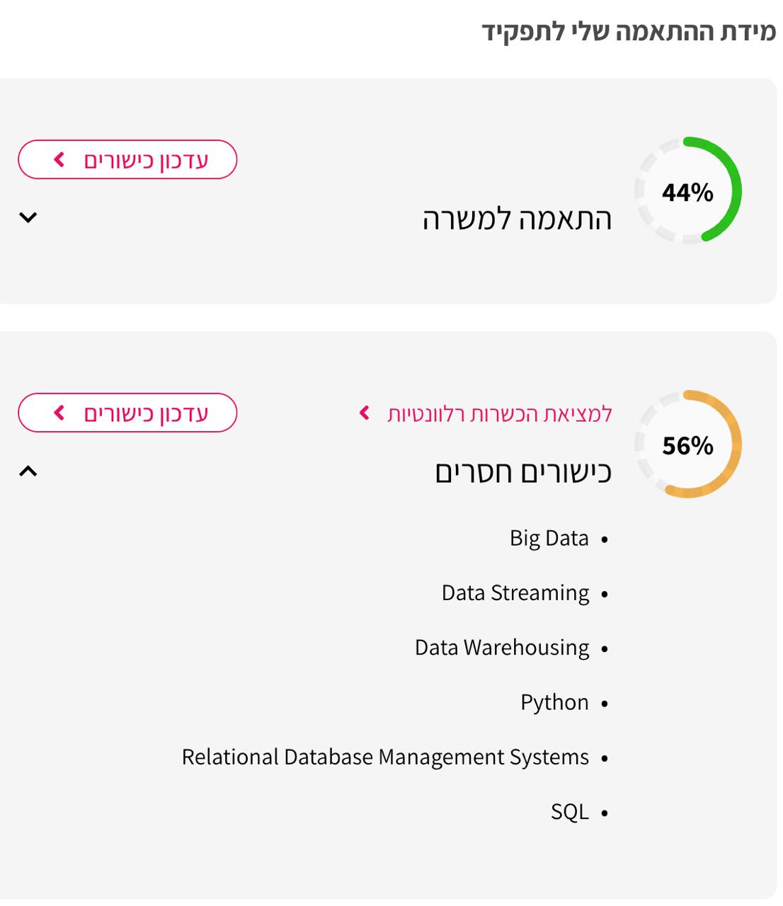Click arrow icon in top עדכון כישורים button
This screenshot has width=783, height=906.
(x=59, y=160)
